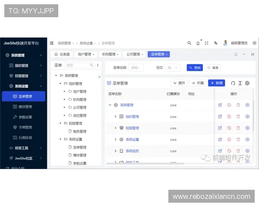The height and width of the screenshot is (207, 259).
Task: Toggle fullscreen mode icon in header
Action: click(x=206, y=43)
